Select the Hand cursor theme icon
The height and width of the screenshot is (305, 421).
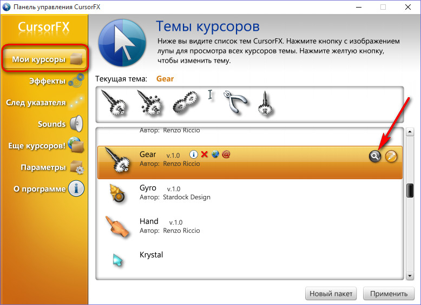117,227
